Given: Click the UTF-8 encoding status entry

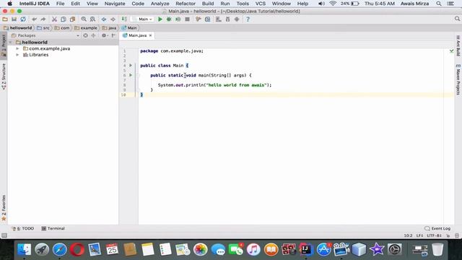Looking at the screenshot, I should (x=434, y=235).
